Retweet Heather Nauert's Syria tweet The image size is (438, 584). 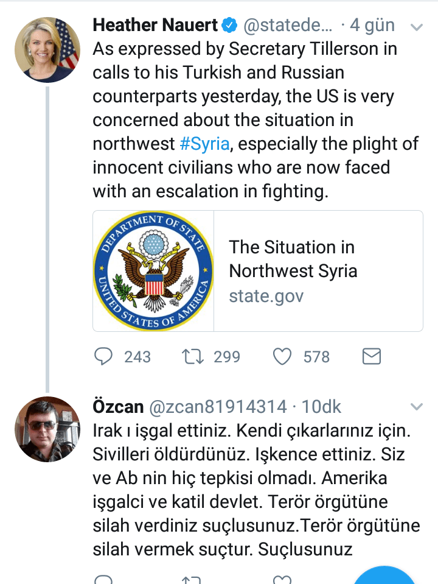coord(192,356)
